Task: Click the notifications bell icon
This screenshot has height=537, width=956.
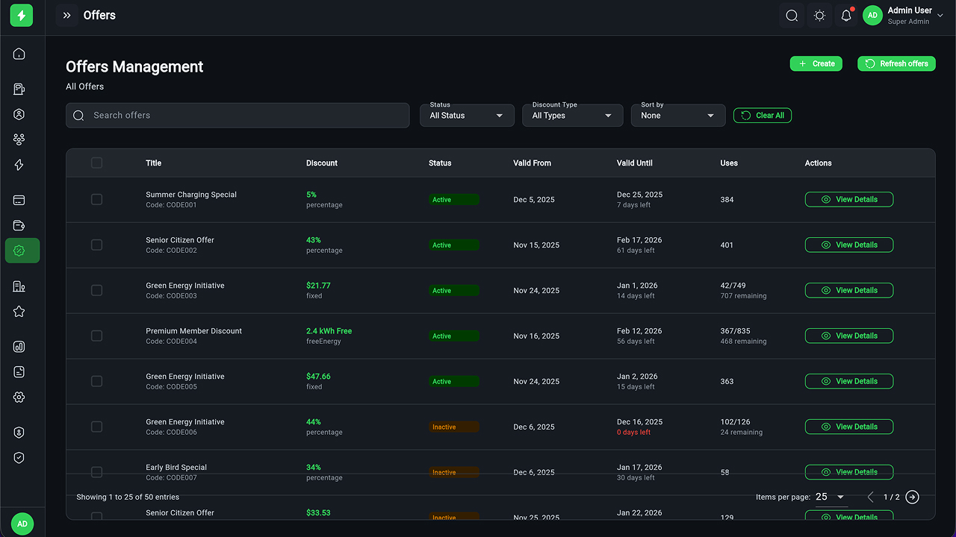Action: point(846,16)
